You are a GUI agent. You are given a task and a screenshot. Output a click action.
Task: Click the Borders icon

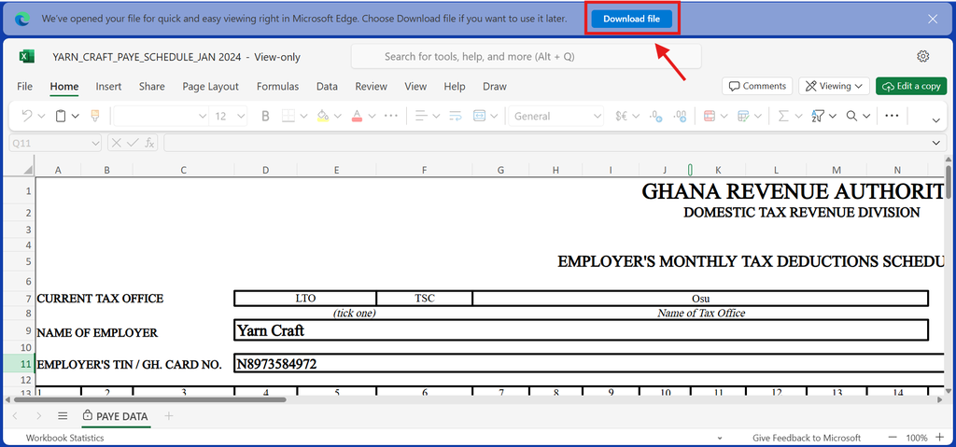coord(288,116)
